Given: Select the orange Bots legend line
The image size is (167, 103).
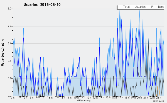Looking at the screenshot, I should [155, 7].
